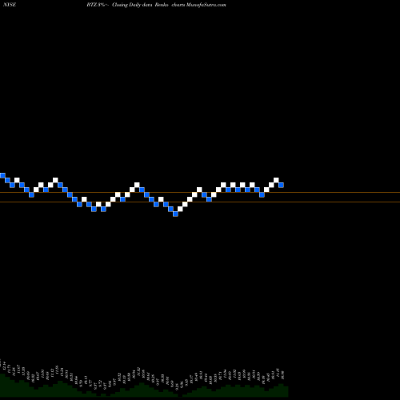Click the BTZ Renko charts title text
Screen dimensions: 400x400
click(x=156, y=5)
